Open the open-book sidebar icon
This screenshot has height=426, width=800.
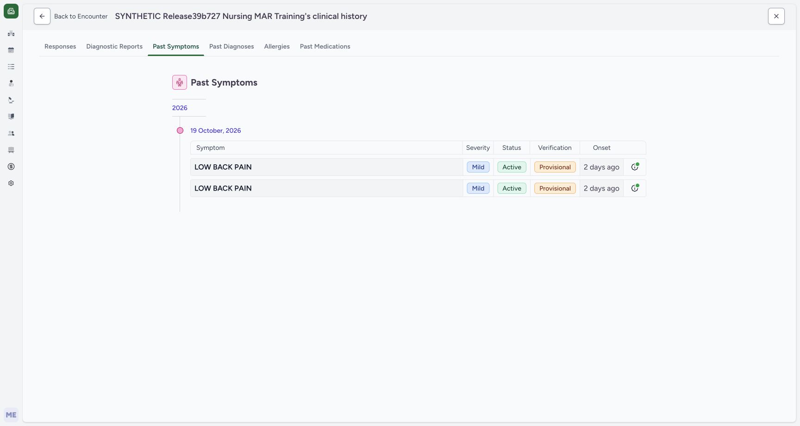pyautogui.click(x=11, y=117)
